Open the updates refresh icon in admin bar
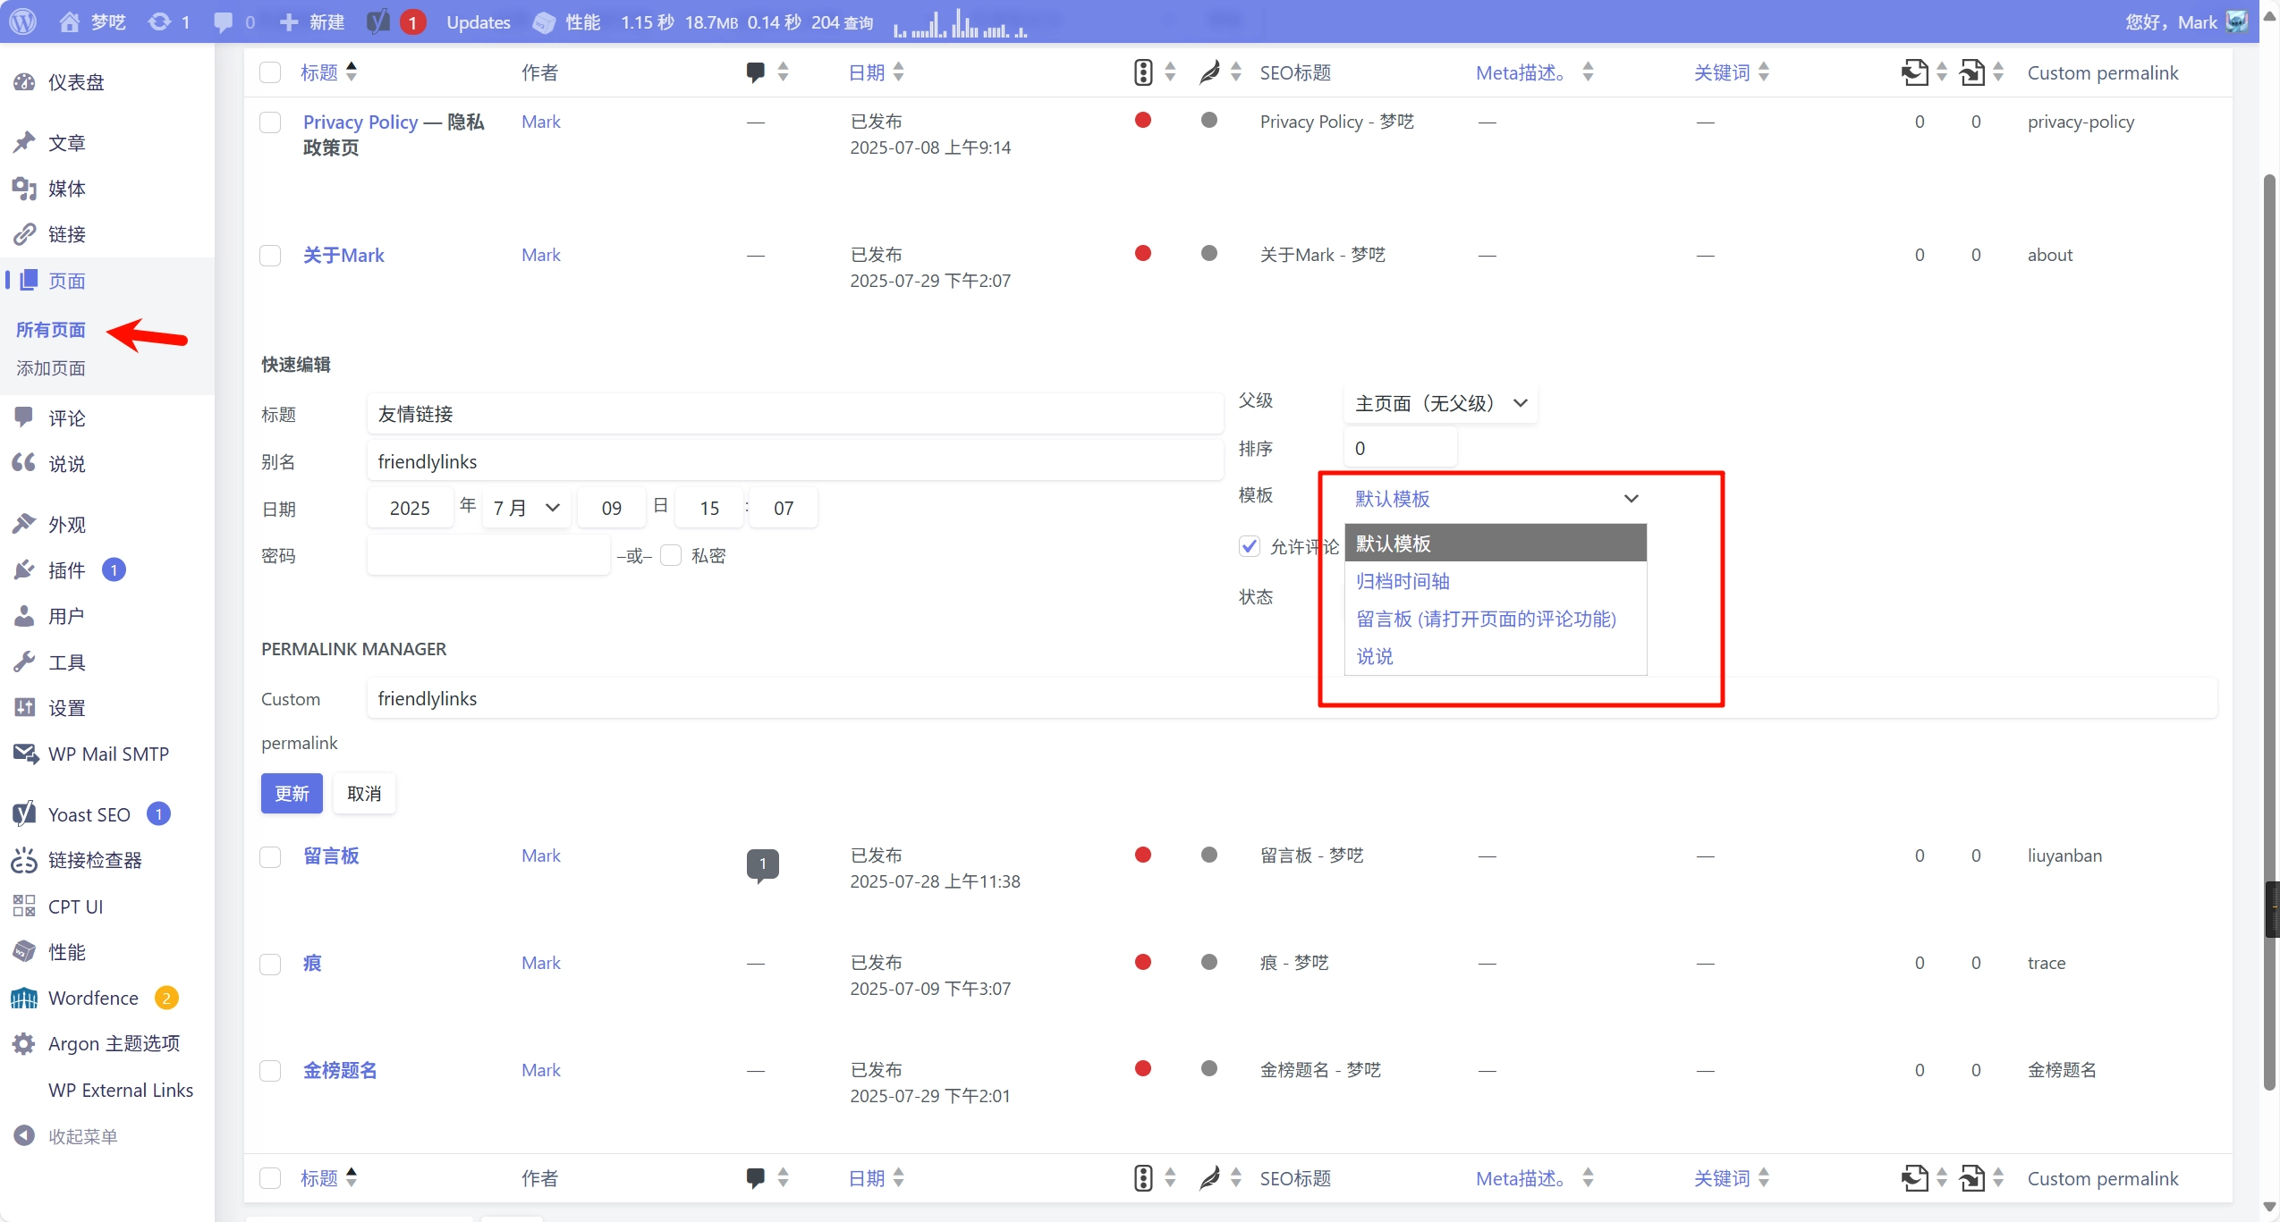The width and height of the screenshot is (2280, 1222). pos(168,21)
